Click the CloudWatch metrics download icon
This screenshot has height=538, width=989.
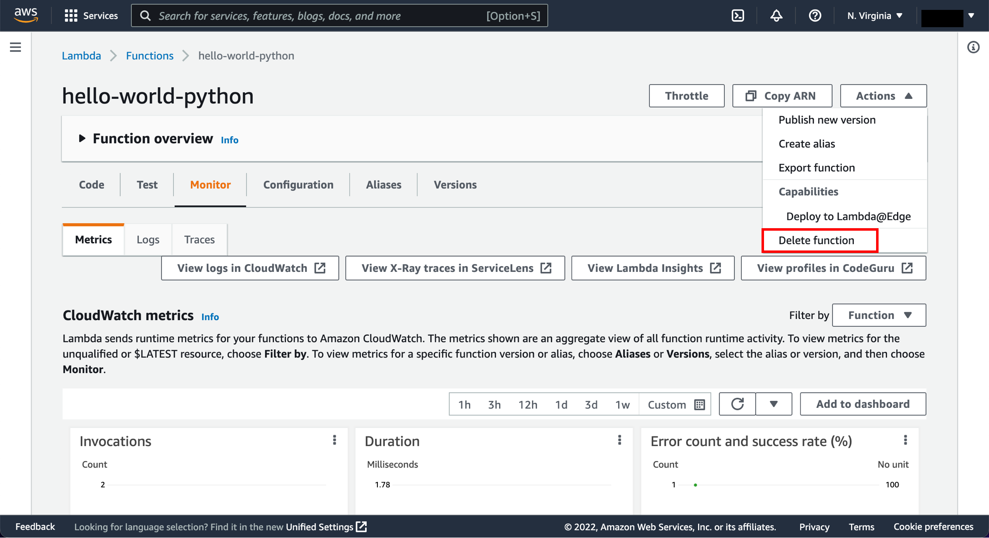772,404
